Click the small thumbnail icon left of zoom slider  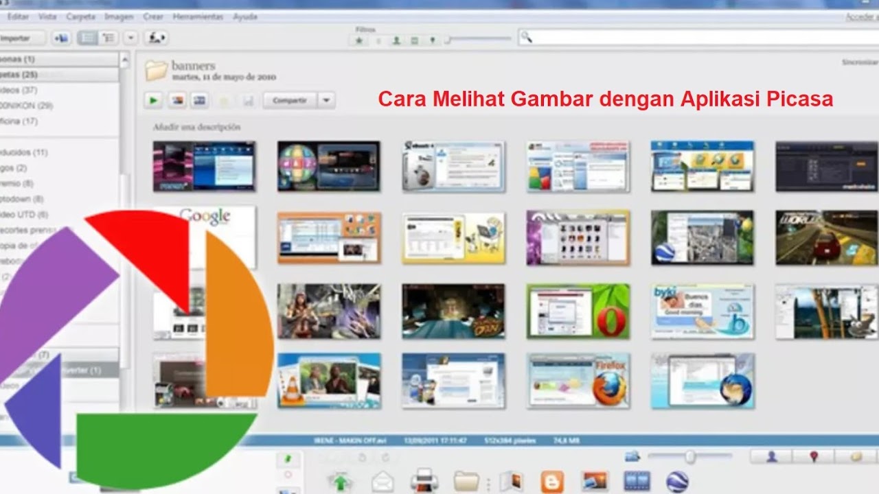point(632,456)
